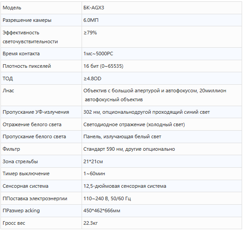Image resolution: width=243 pixels, height=231 pixels.
Task: Select the 22.3кг gross weight value
Action: [x=91, y=223]
